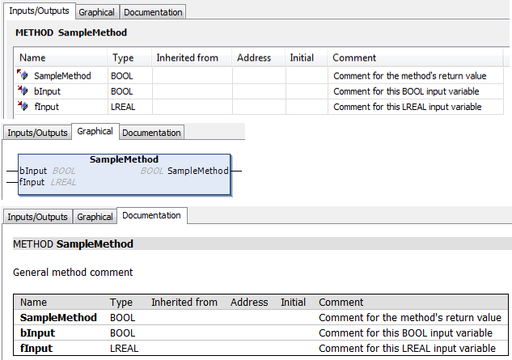Click the METHOD SampleMethod title above Inputs/Outputs table

click(x=71, y=32)
